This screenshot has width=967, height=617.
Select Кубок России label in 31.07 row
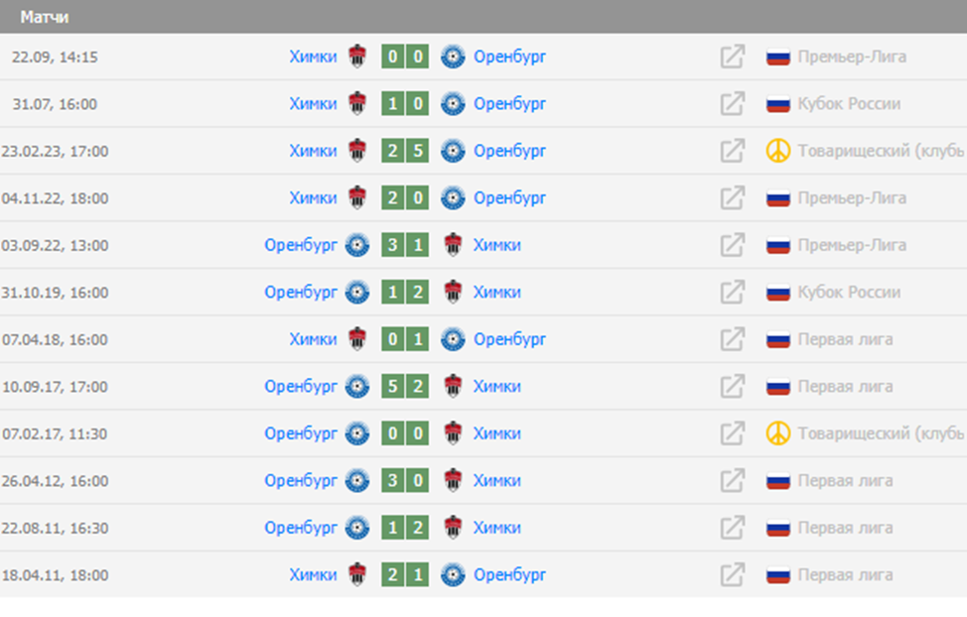[849, 104]
